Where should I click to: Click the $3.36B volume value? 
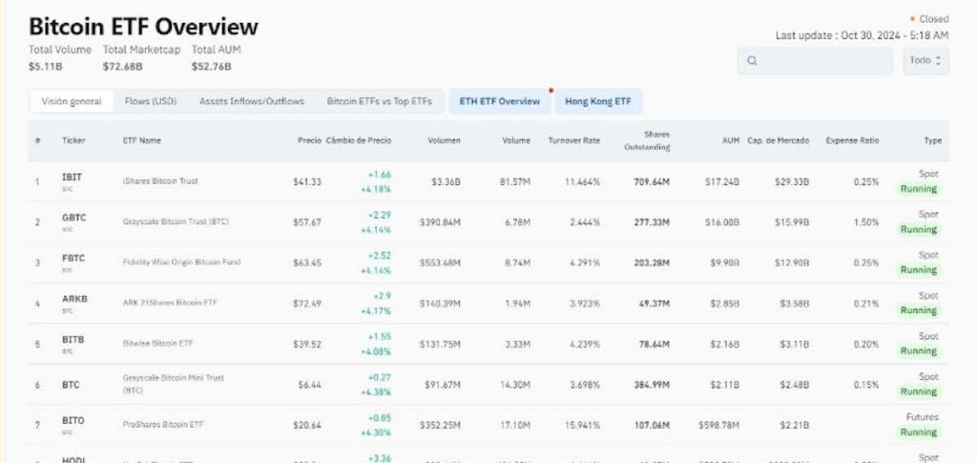[x=446, y=182]
